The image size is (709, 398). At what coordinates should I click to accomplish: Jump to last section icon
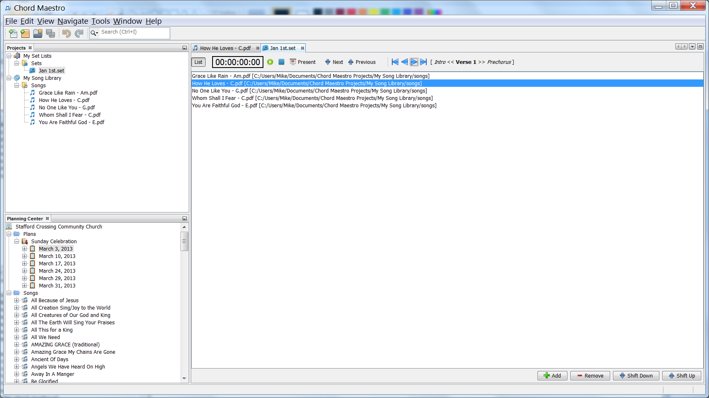coord(423,62)
